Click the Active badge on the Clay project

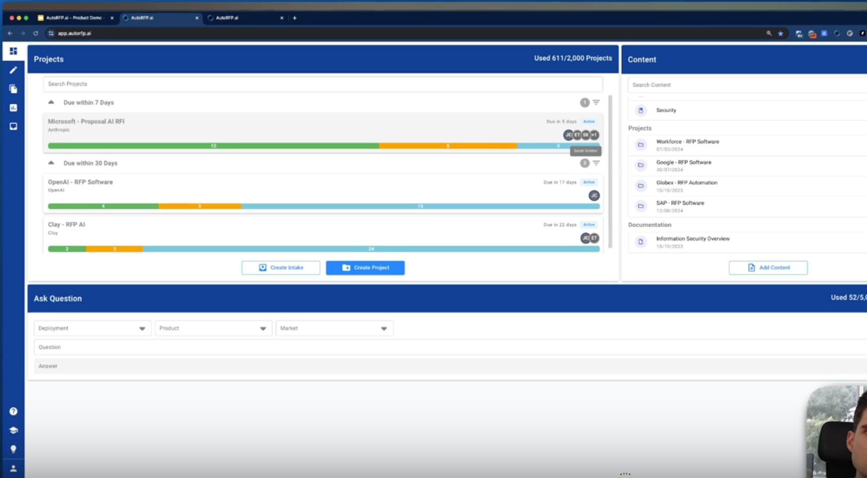(x=589, y=225)
